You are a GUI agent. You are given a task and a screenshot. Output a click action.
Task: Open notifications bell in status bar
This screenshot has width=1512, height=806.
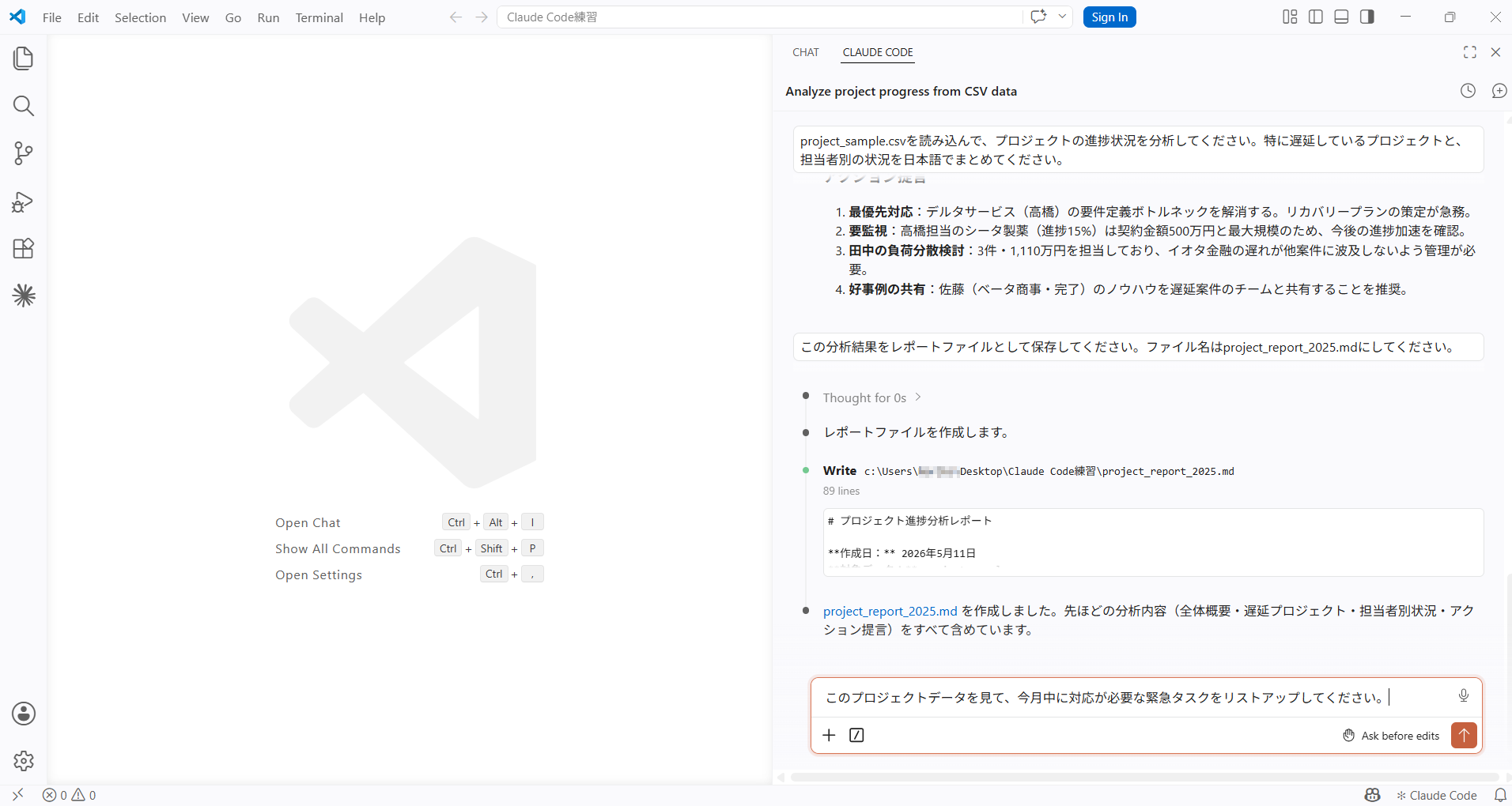1499,795
